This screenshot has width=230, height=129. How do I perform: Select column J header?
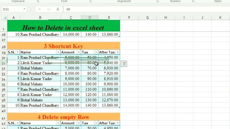pos(202,18)
